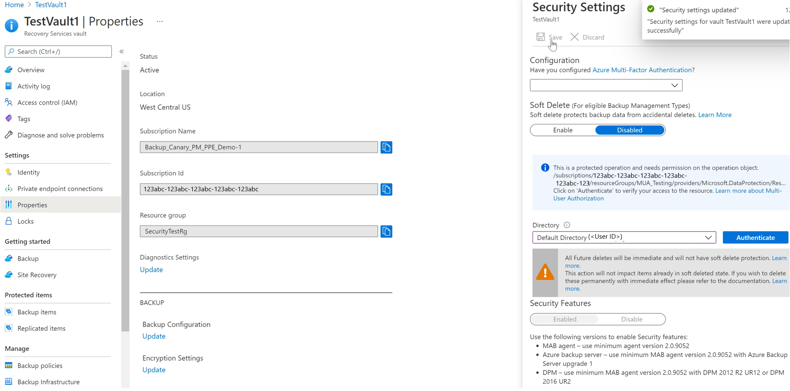Viewport: 790px width, 391px height.
Task: Copy the Subscription Id value
Action: pyautogui.click(x=386, y=189)
